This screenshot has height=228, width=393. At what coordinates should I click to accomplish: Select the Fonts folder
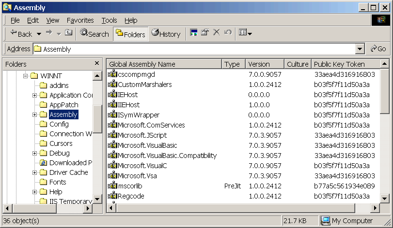58,182
